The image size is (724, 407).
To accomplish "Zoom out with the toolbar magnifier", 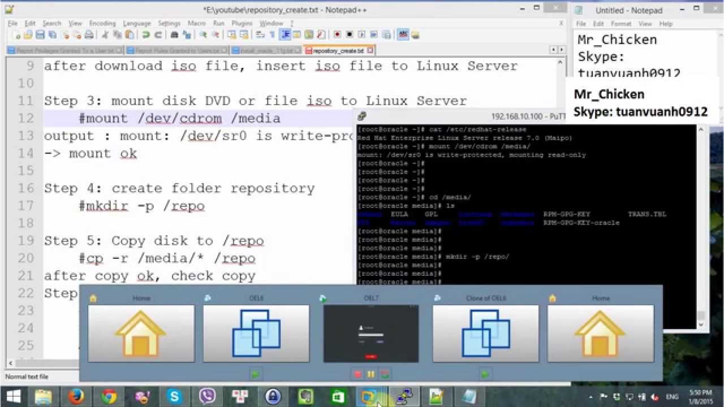I will 216,34.
